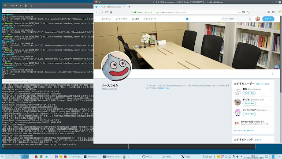Follow the second suggested user Miyako
The height and width of the screenshot is (159, 282).
tap(249, 103)
